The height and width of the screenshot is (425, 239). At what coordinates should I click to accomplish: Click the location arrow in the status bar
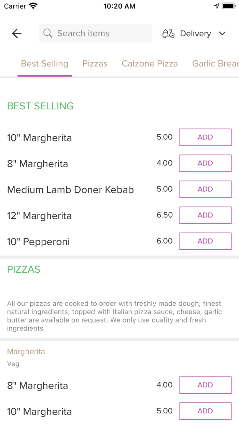pos(217,6)
